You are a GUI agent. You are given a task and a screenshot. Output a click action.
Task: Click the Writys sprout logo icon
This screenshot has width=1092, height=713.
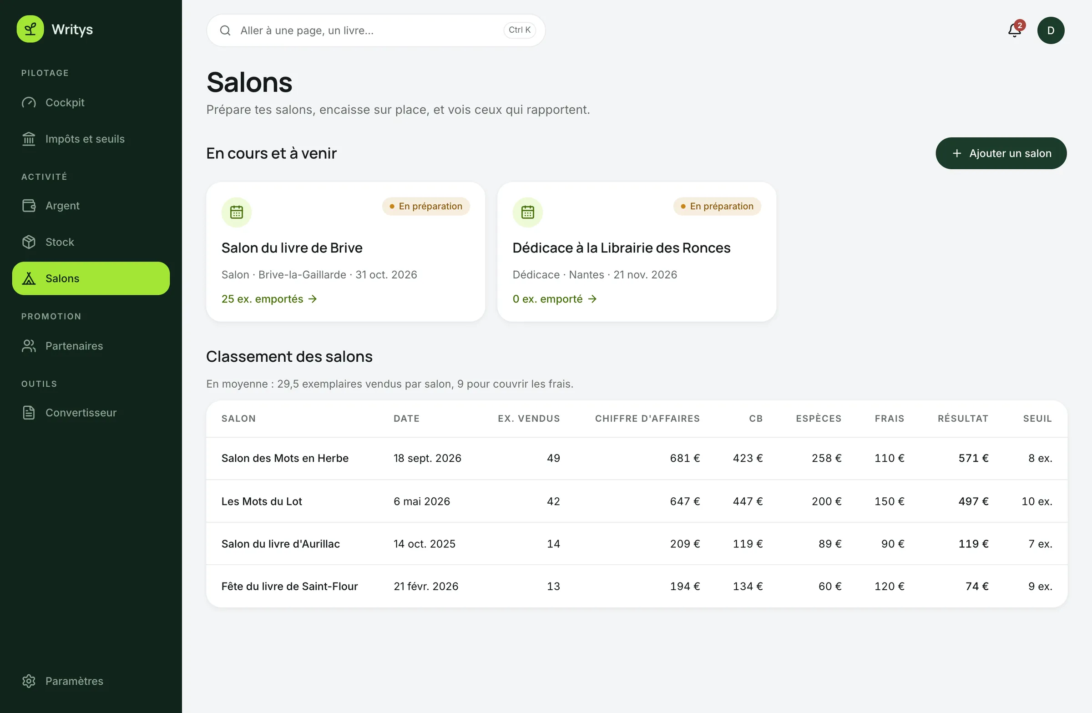pos(30,29)
